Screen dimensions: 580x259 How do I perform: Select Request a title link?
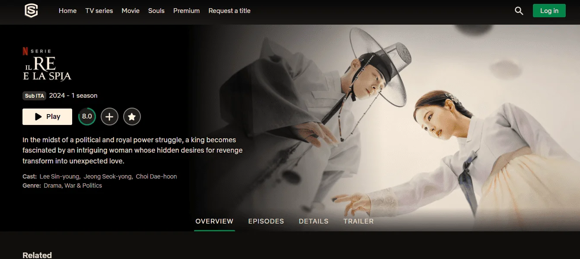click(x=229, y=11)
